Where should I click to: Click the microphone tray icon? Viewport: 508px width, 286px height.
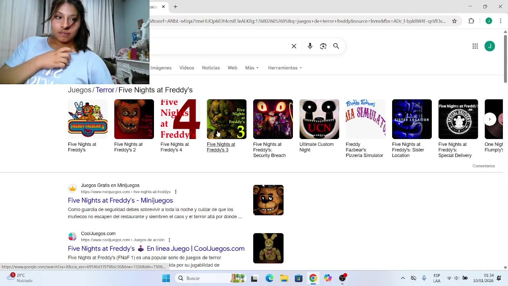(x=424, y=278)
